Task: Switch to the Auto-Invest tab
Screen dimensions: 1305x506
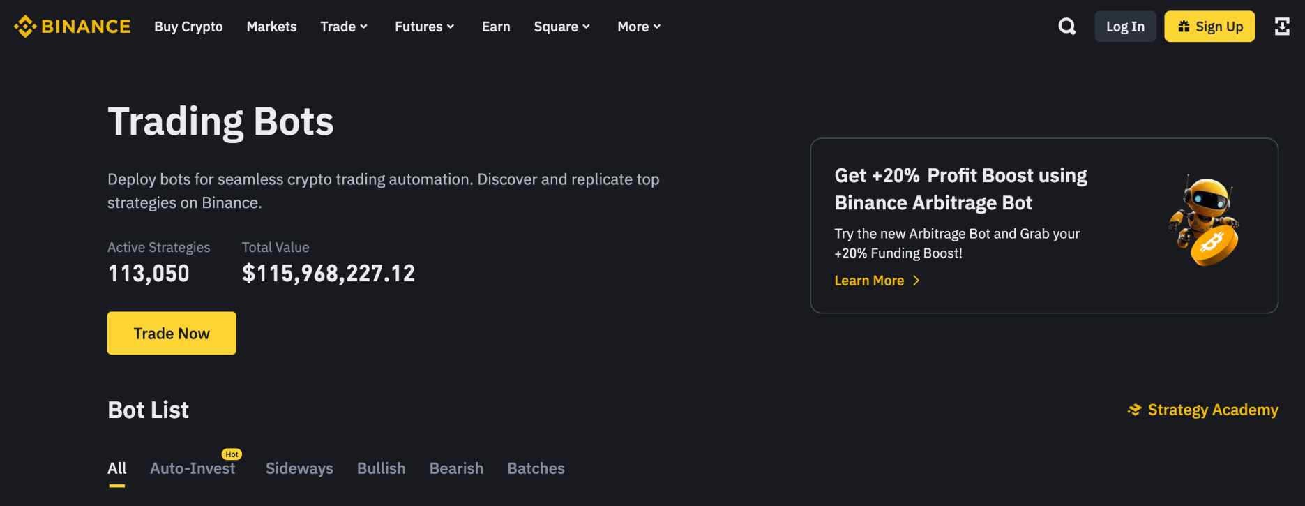Action: [193, 468]
